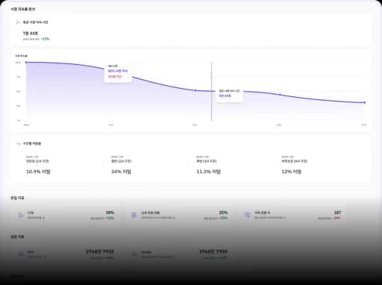Click the green +13% change indicator near the top
Screen dimensions: 382x285
coord(45,39)
